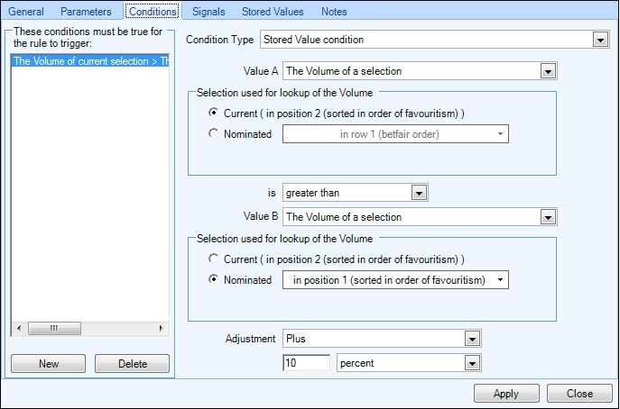Screen dimensions: 620x409
Task: Open the Parameters tab
Action: click(86, 12)
